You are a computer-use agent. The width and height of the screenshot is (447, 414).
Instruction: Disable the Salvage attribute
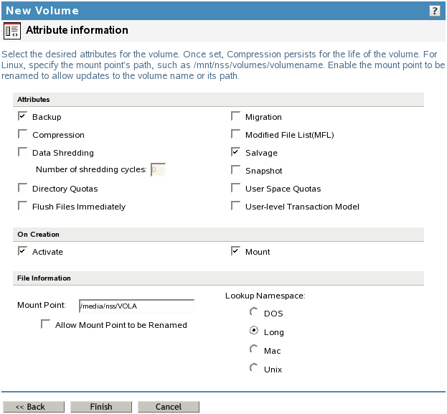[x=236, y=152]
